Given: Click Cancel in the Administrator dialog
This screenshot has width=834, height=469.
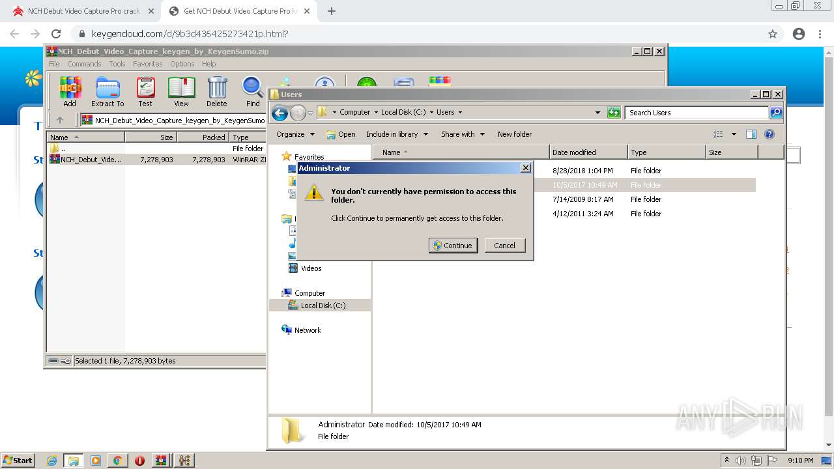Looking at the screenshot, I should [x=504, y=246].
